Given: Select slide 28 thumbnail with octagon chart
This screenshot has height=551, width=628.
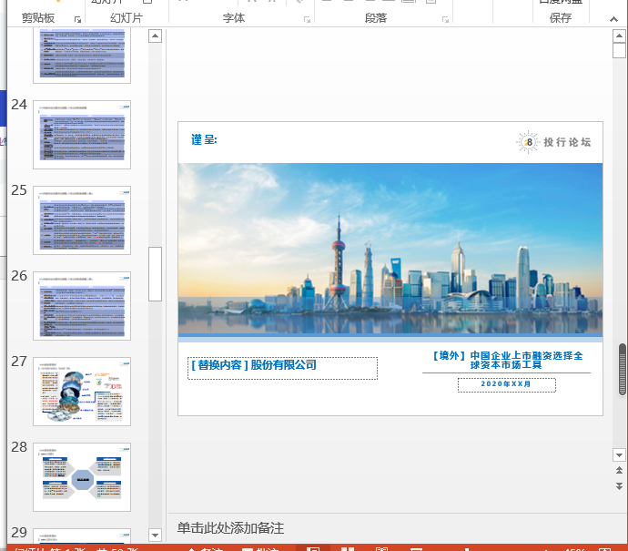Looking at the screenshot, I should (x=82, y=477).
